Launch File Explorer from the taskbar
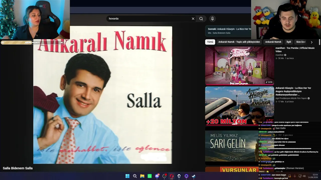Image resolution: width=321 pixels, height=180 pixels. 142,176
